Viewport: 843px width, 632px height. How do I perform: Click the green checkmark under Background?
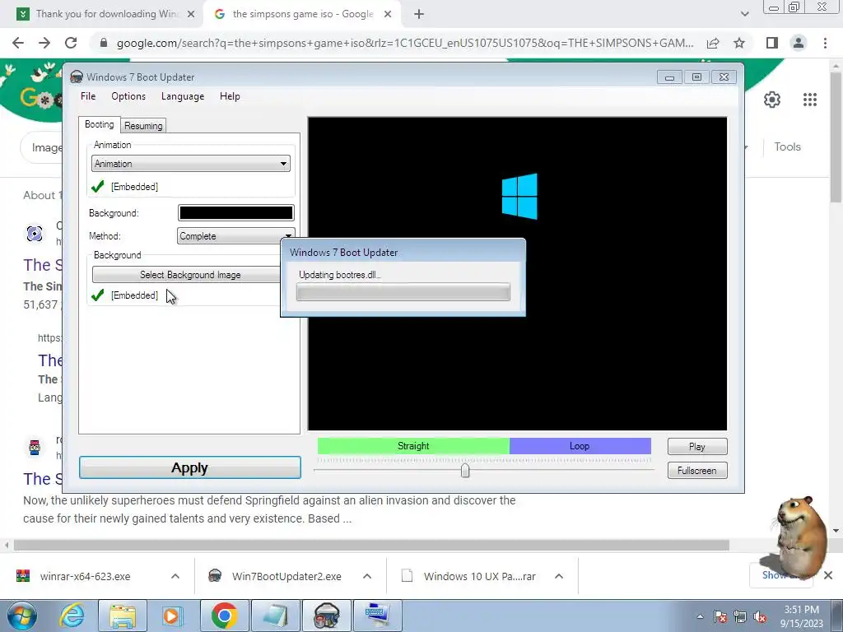98,295
